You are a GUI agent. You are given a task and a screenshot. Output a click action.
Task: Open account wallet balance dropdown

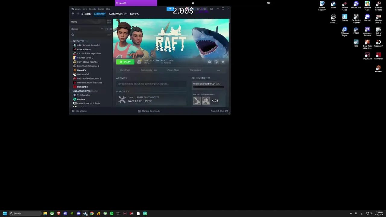click(x=199, y=9)
